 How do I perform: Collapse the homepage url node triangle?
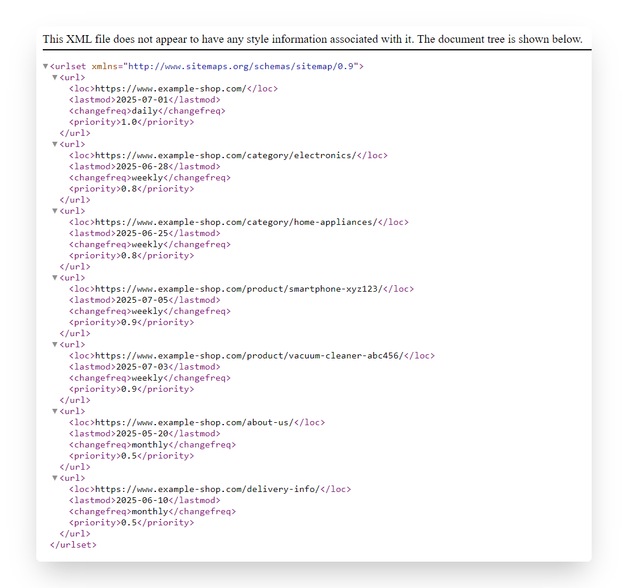[55, 77]
